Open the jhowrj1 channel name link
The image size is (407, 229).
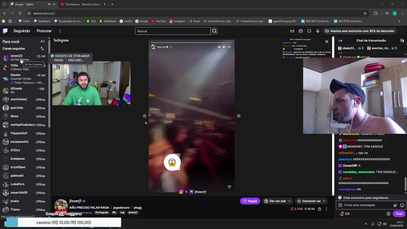point(75,201)
